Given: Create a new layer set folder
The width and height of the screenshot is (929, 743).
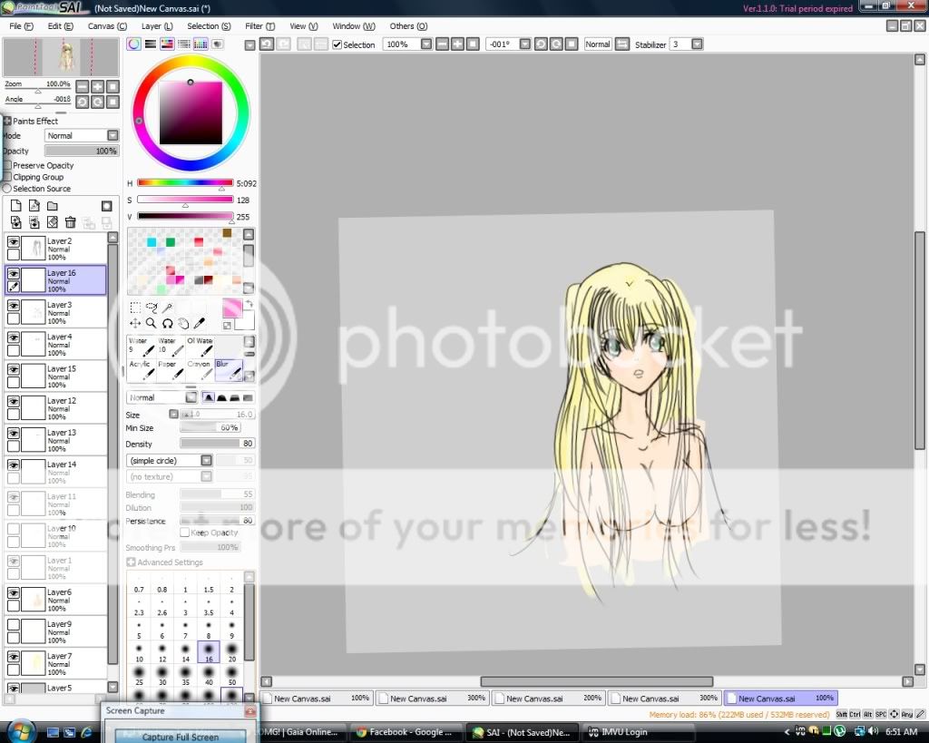Looking at the screenshot, I should tap(52, 206).
